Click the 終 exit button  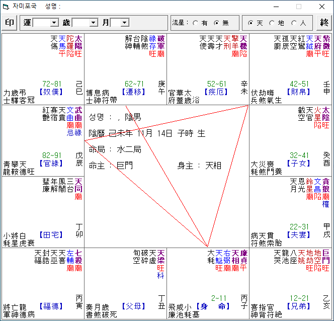[324, 23]
